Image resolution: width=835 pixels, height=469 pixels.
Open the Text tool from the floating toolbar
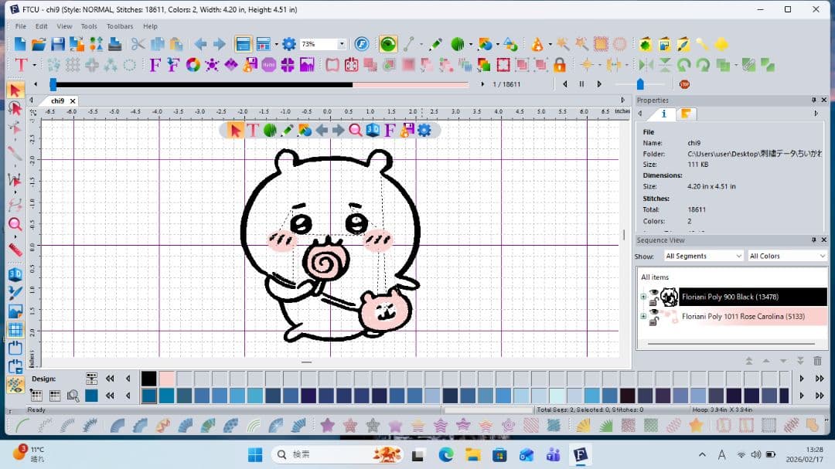point(254,131)
